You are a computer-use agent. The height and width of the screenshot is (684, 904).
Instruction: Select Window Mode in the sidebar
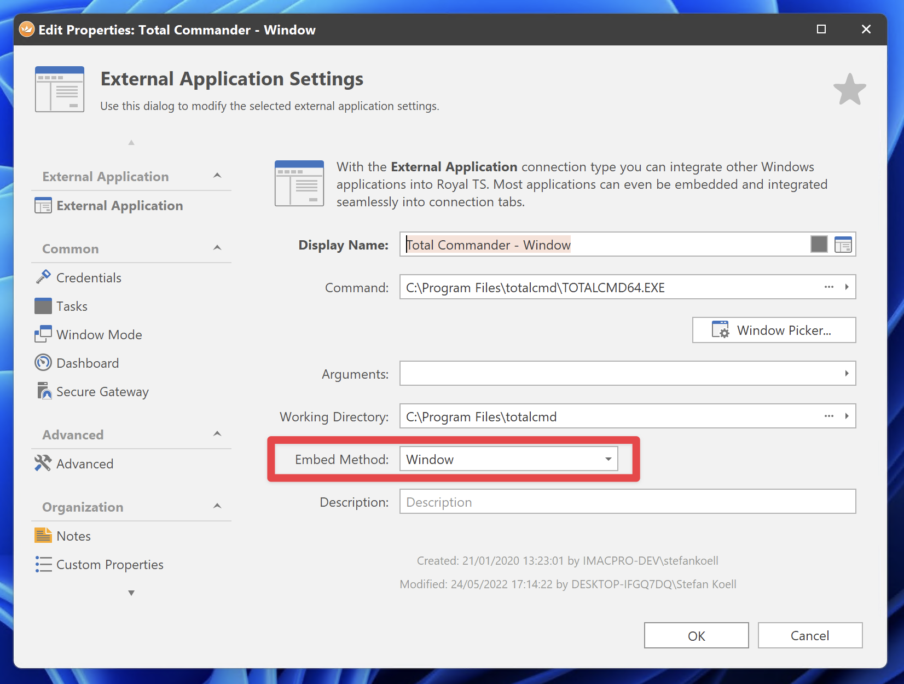pos(98,335)
